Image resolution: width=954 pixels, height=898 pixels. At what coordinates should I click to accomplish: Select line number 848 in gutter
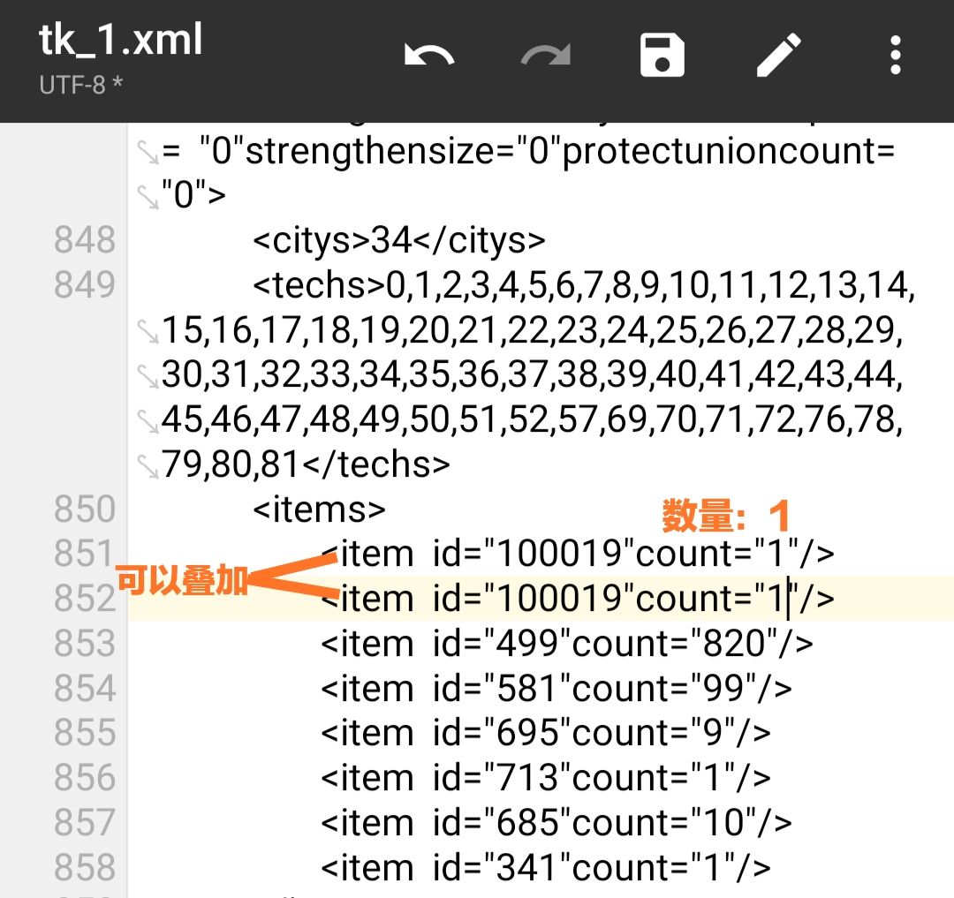pyautogui.click(x=85, y=240)
